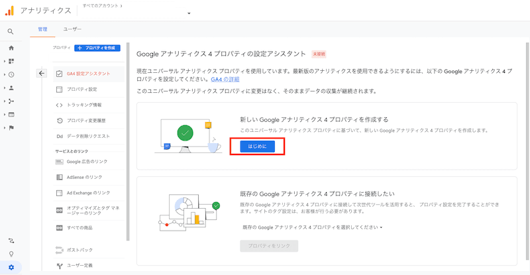Open プロパティ設定 menu item
The height and width of the screenshot is (275, 530).
pyautogui.click(x=89, y=89)
